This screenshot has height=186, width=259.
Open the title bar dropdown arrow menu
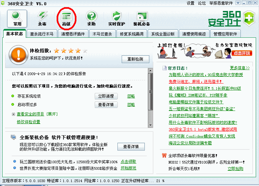click(x=238, y=3)
